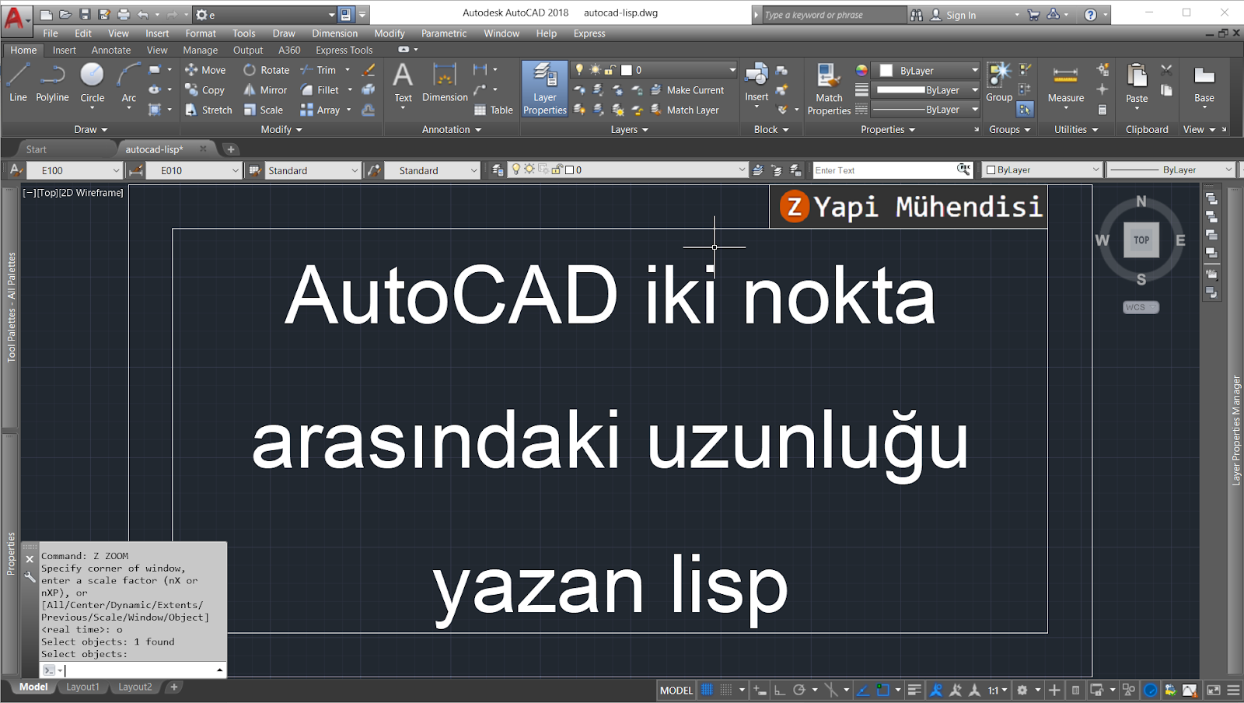Open Layer Properties manager

click(x=544, y=89)
